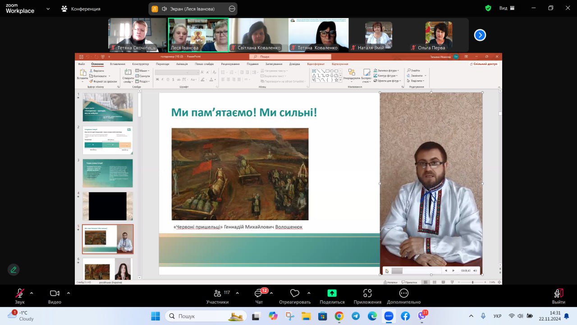
Task: Switch to the Вставлення ribbon tab
Action: tap(117, 64)
